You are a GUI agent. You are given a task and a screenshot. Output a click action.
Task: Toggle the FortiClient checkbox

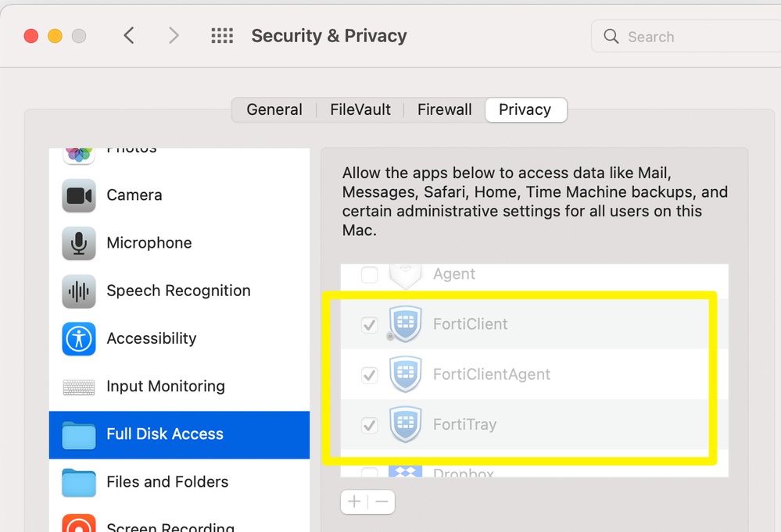370,325
